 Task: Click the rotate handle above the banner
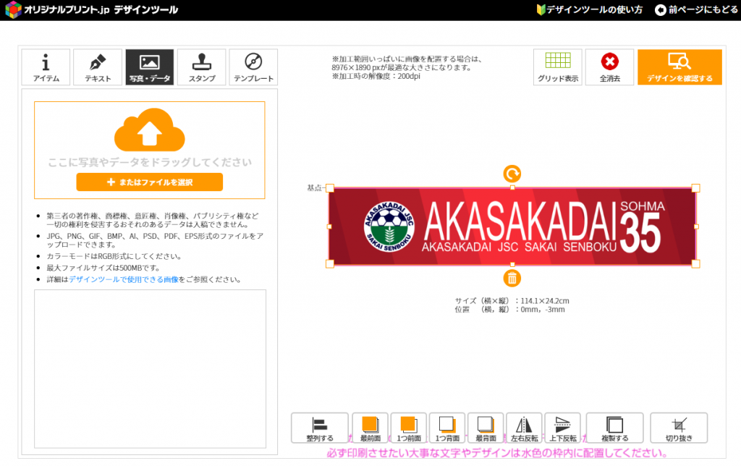(x=512, y=174)
